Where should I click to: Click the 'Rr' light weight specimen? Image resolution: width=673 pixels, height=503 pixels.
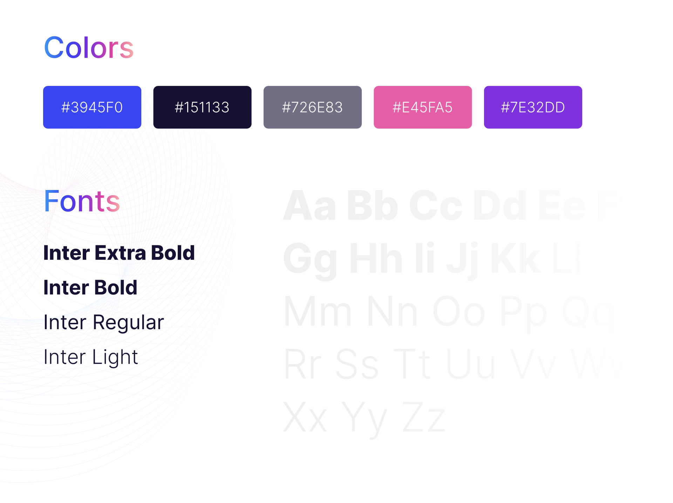(x=303, y=365)
